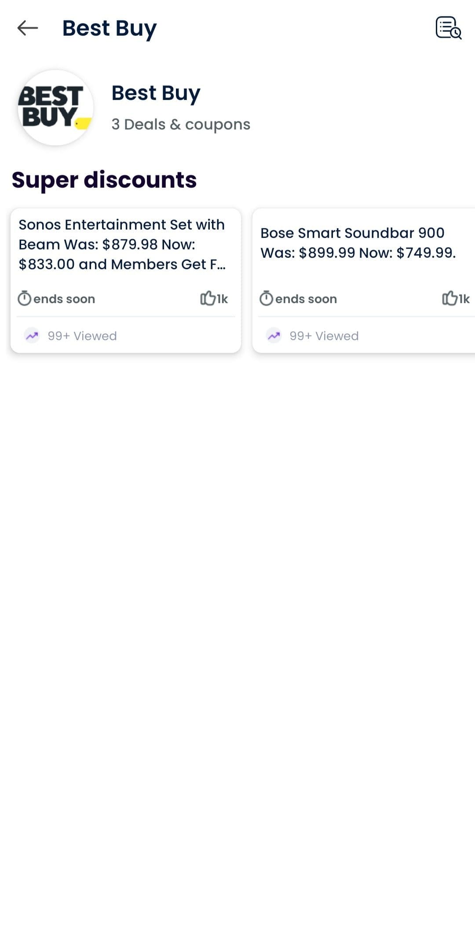Tap the 1k likes count on Sonos deal
The image size is (475, 936).
(x=222, y=299)
